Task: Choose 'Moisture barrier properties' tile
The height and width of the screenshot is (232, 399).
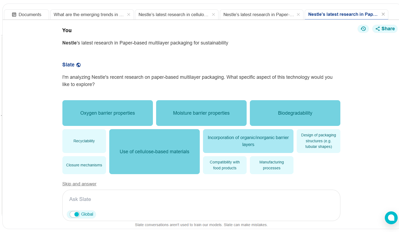Action: (201, 113)
